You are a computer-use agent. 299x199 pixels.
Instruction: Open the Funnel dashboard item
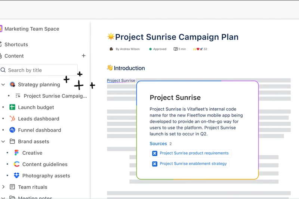[40, 130]
